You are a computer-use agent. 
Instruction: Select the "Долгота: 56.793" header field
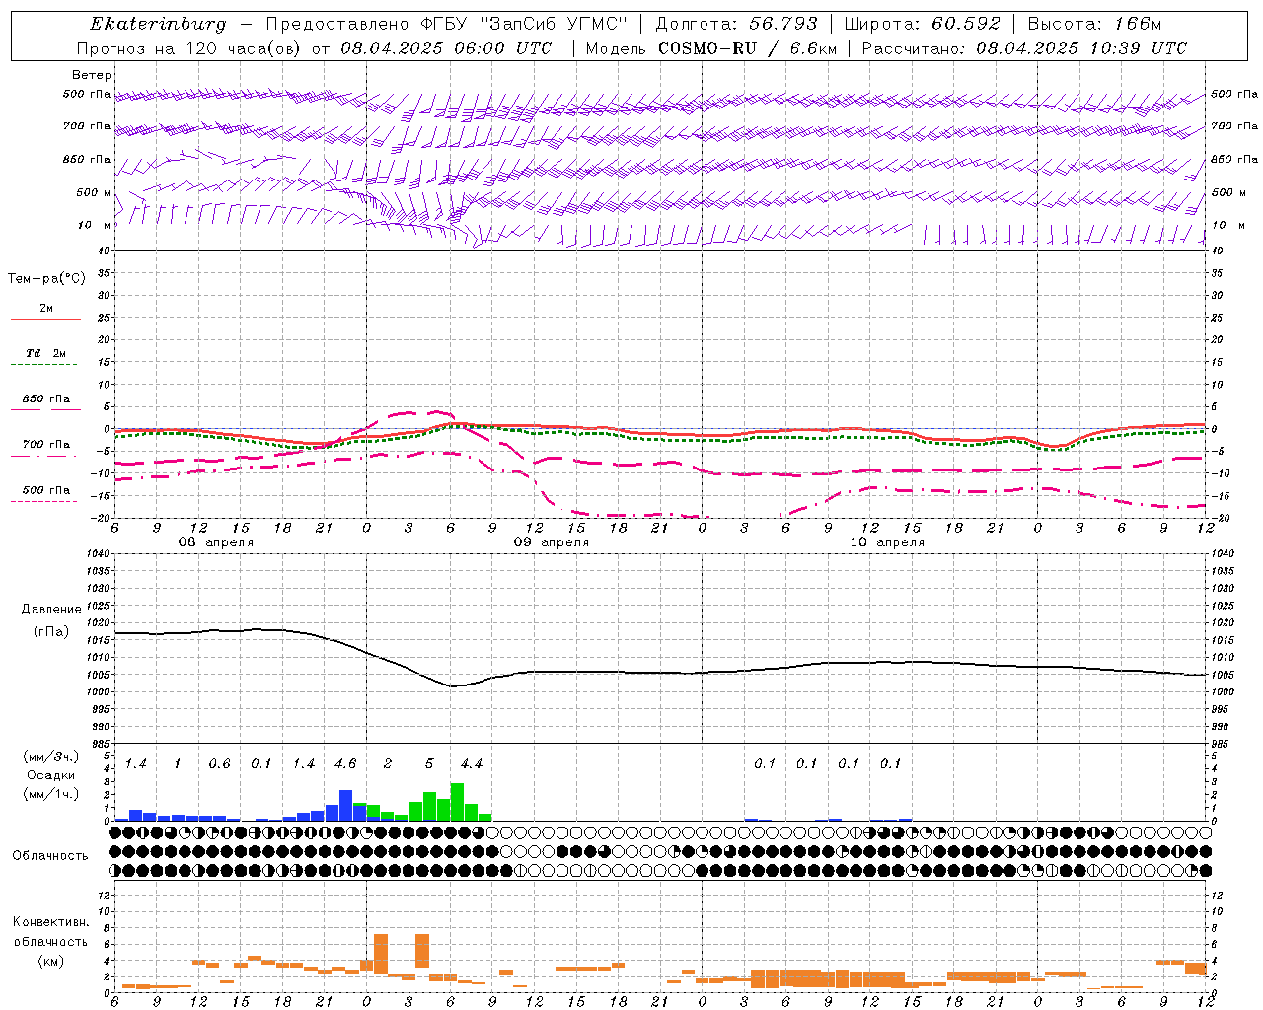click(736, 24)
